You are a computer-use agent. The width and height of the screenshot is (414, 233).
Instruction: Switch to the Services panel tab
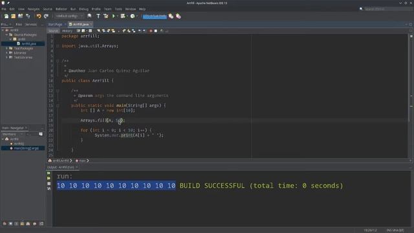tap(30, 25)
